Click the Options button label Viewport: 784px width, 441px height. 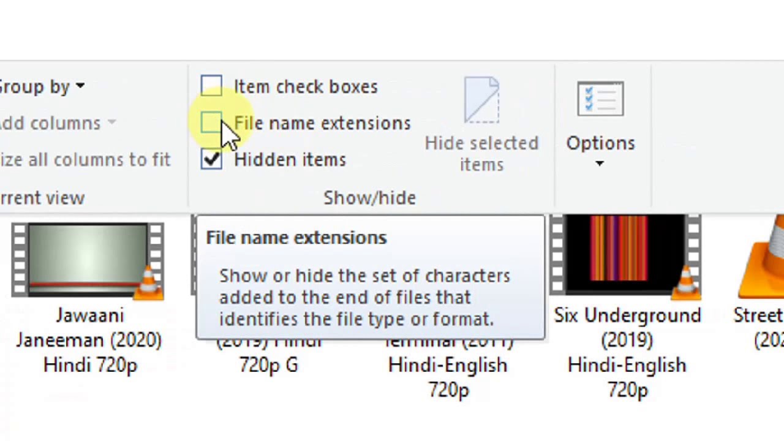tap(600, 143)
